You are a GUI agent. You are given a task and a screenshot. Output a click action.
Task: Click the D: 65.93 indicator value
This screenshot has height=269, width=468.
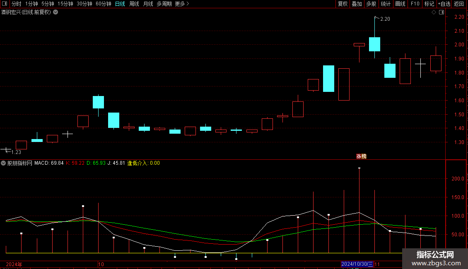96,163
